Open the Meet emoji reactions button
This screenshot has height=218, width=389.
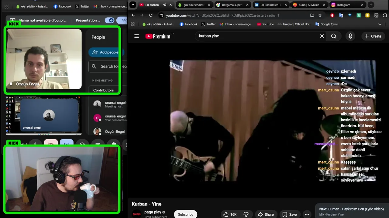(82, 144)
